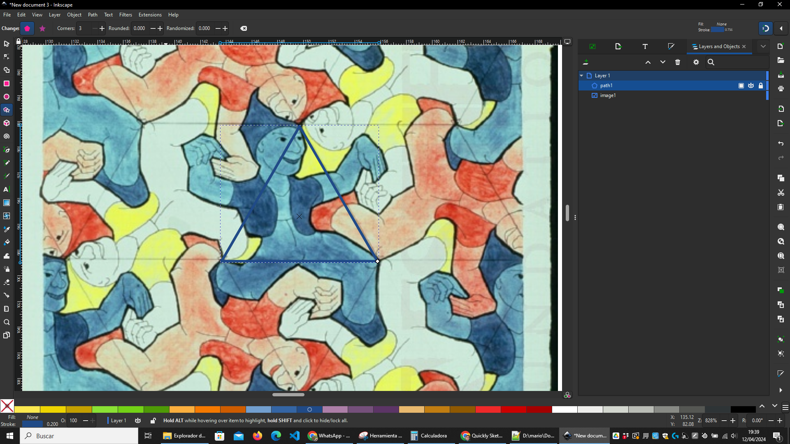Select the Paint Bucket tool
The width and height of the screenshot is (790, 444).
(x=7, y=242)
